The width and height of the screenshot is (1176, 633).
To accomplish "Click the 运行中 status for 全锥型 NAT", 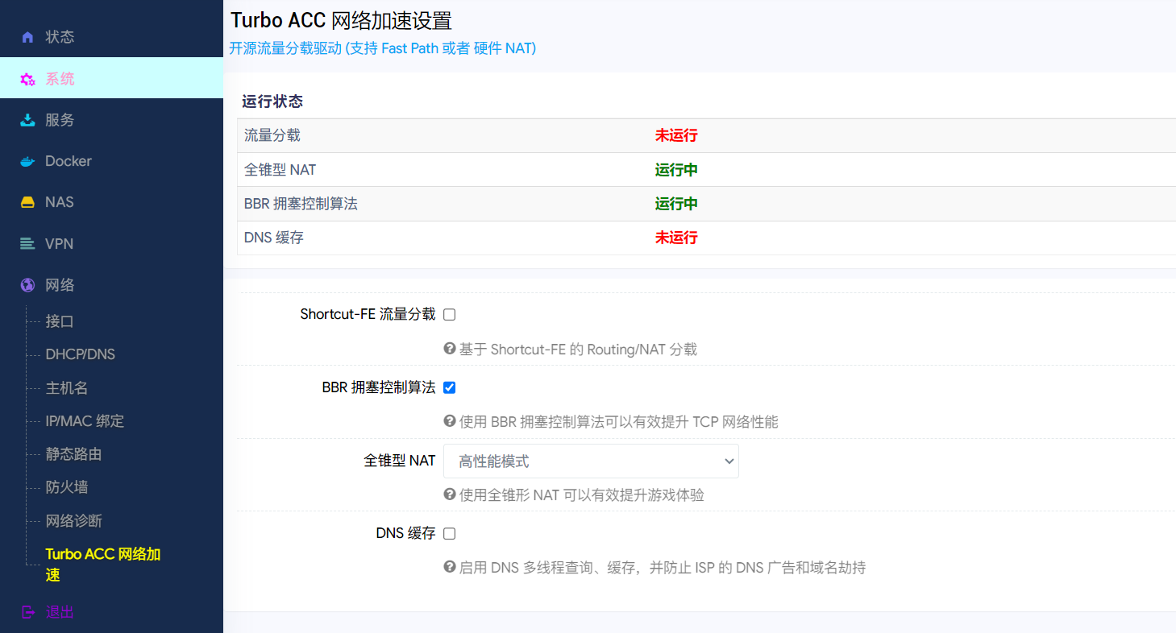I will (x=676, y=170).
